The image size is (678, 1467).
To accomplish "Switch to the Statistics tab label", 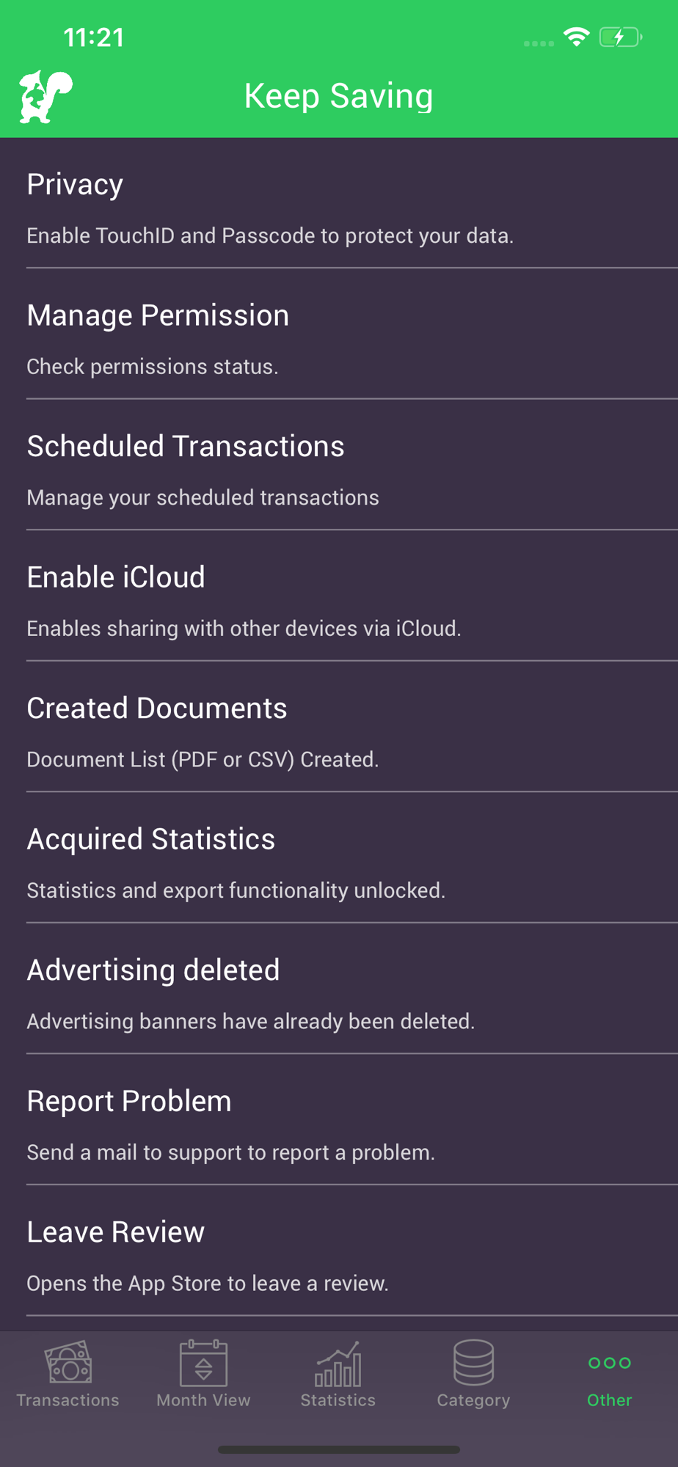I will [338, 1400].
